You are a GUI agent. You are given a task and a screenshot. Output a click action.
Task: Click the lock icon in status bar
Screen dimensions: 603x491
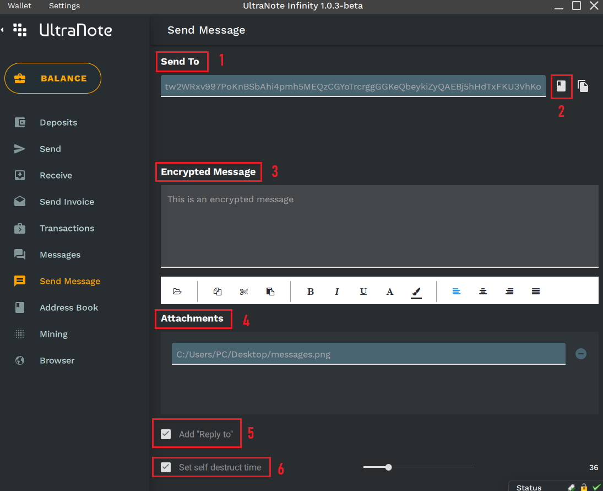point(584,487)
